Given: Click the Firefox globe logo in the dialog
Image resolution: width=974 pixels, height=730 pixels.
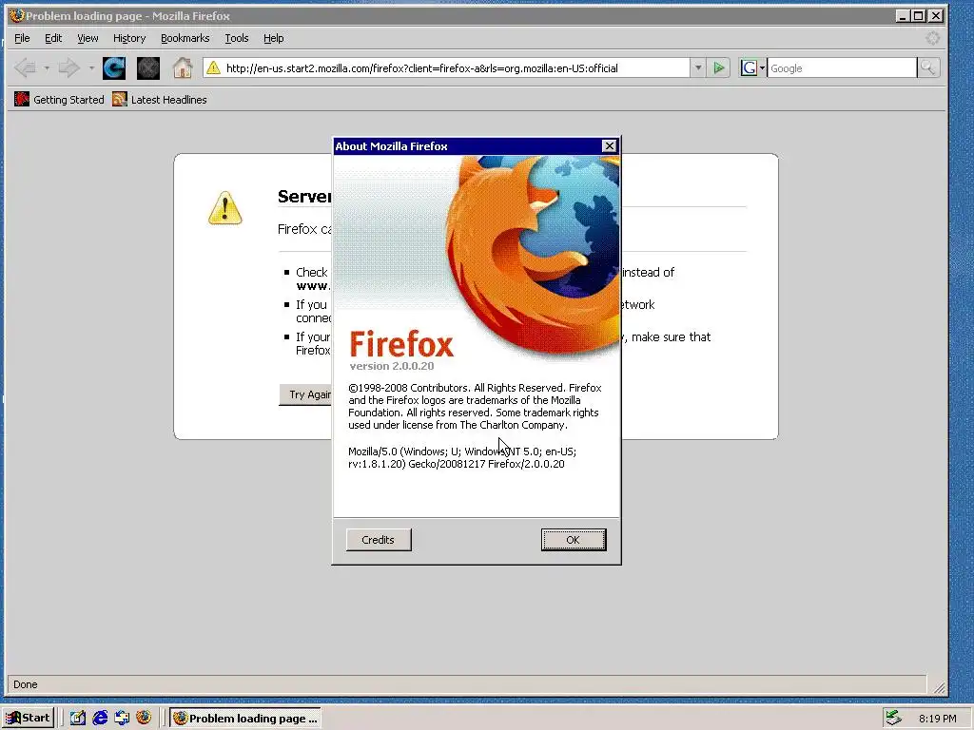Looking at the screenshot, I should [535, 258].
